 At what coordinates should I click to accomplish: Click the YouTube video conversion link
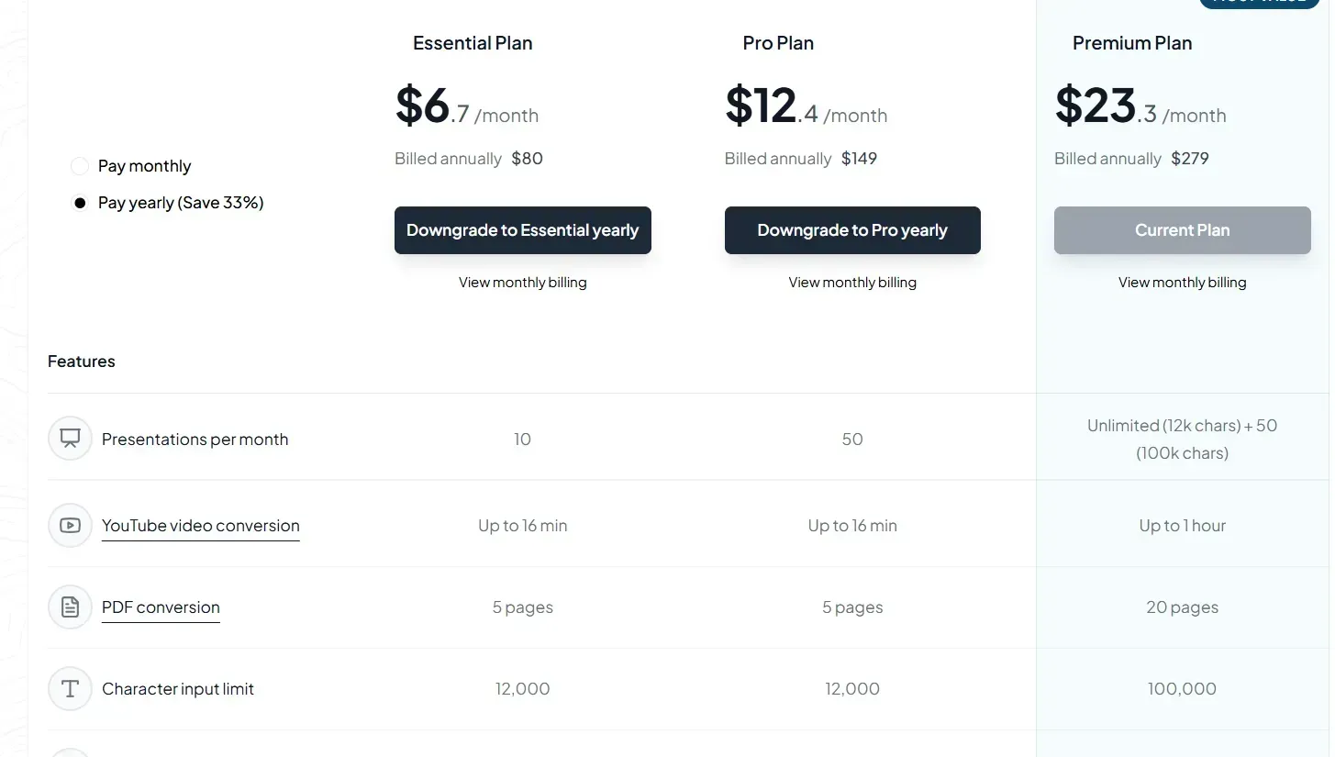[x=200, y=526]
